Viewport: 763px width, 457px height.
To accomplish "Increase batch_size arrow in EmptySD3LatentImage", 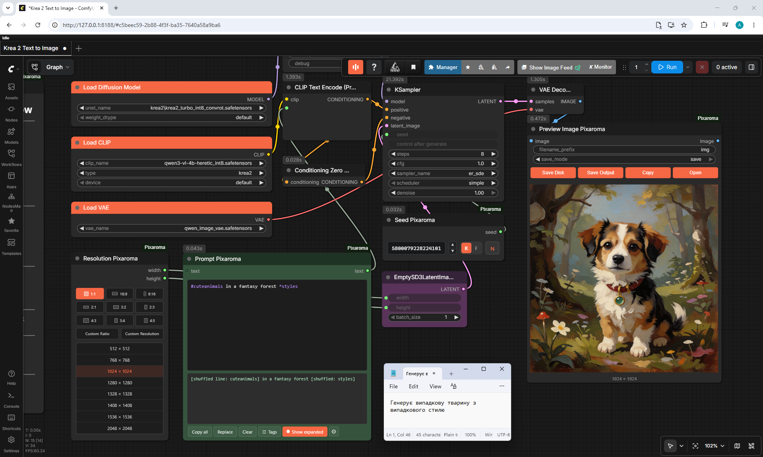I will [456, 317].
